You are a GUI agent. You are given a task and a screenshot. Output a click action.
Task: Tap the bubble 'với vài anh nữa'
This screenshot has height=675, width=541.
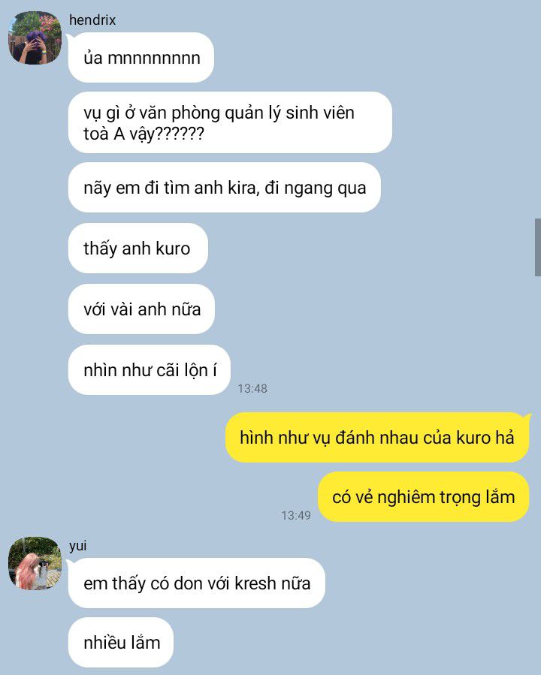[141, 309]
